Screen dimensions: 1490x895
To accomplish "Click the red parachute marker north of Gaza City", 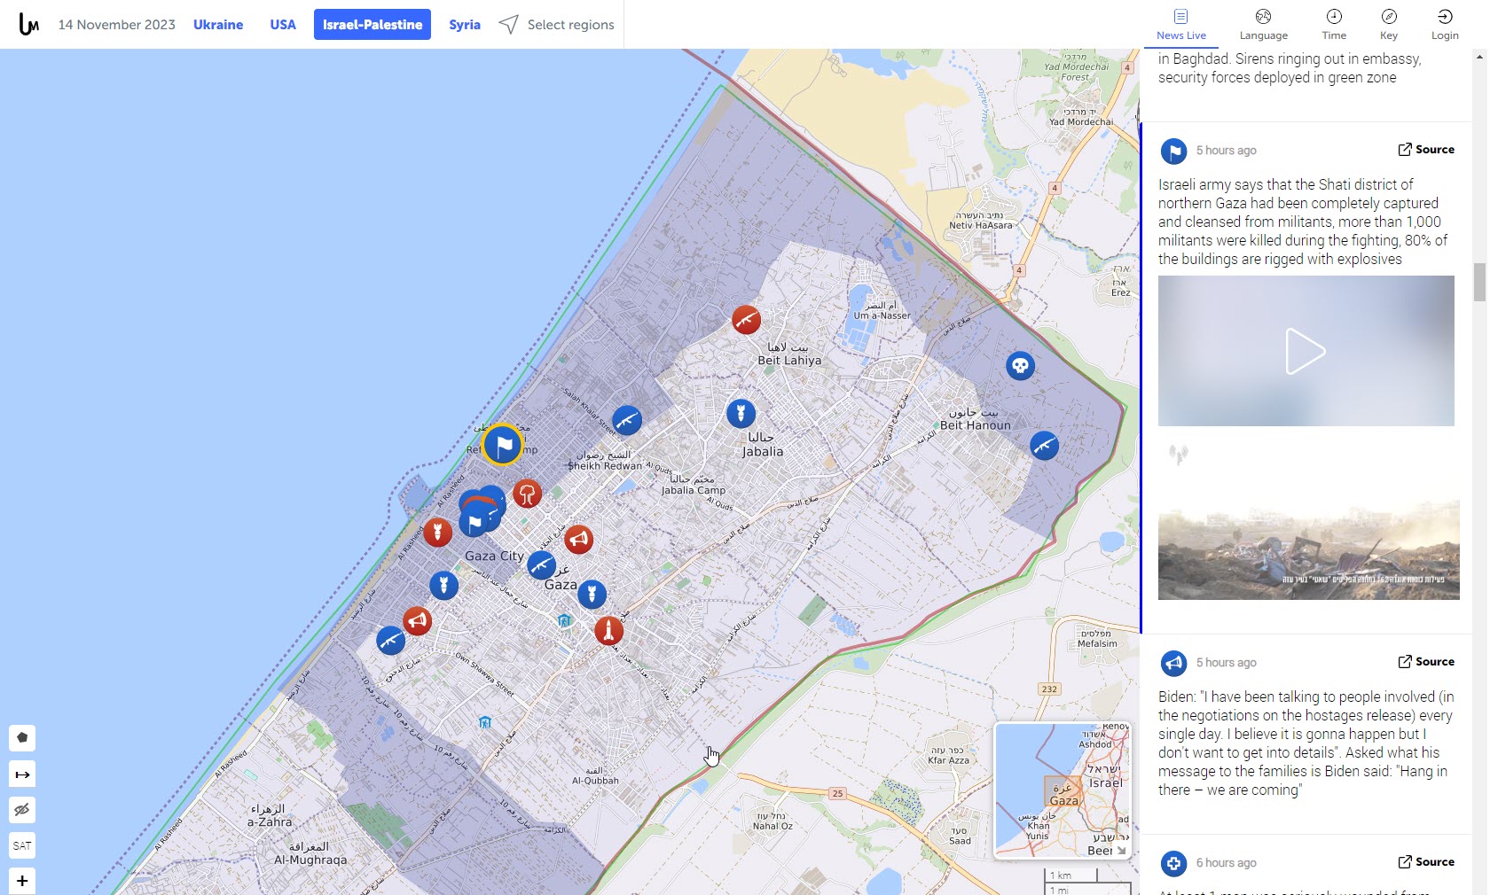I will [527, 494].
